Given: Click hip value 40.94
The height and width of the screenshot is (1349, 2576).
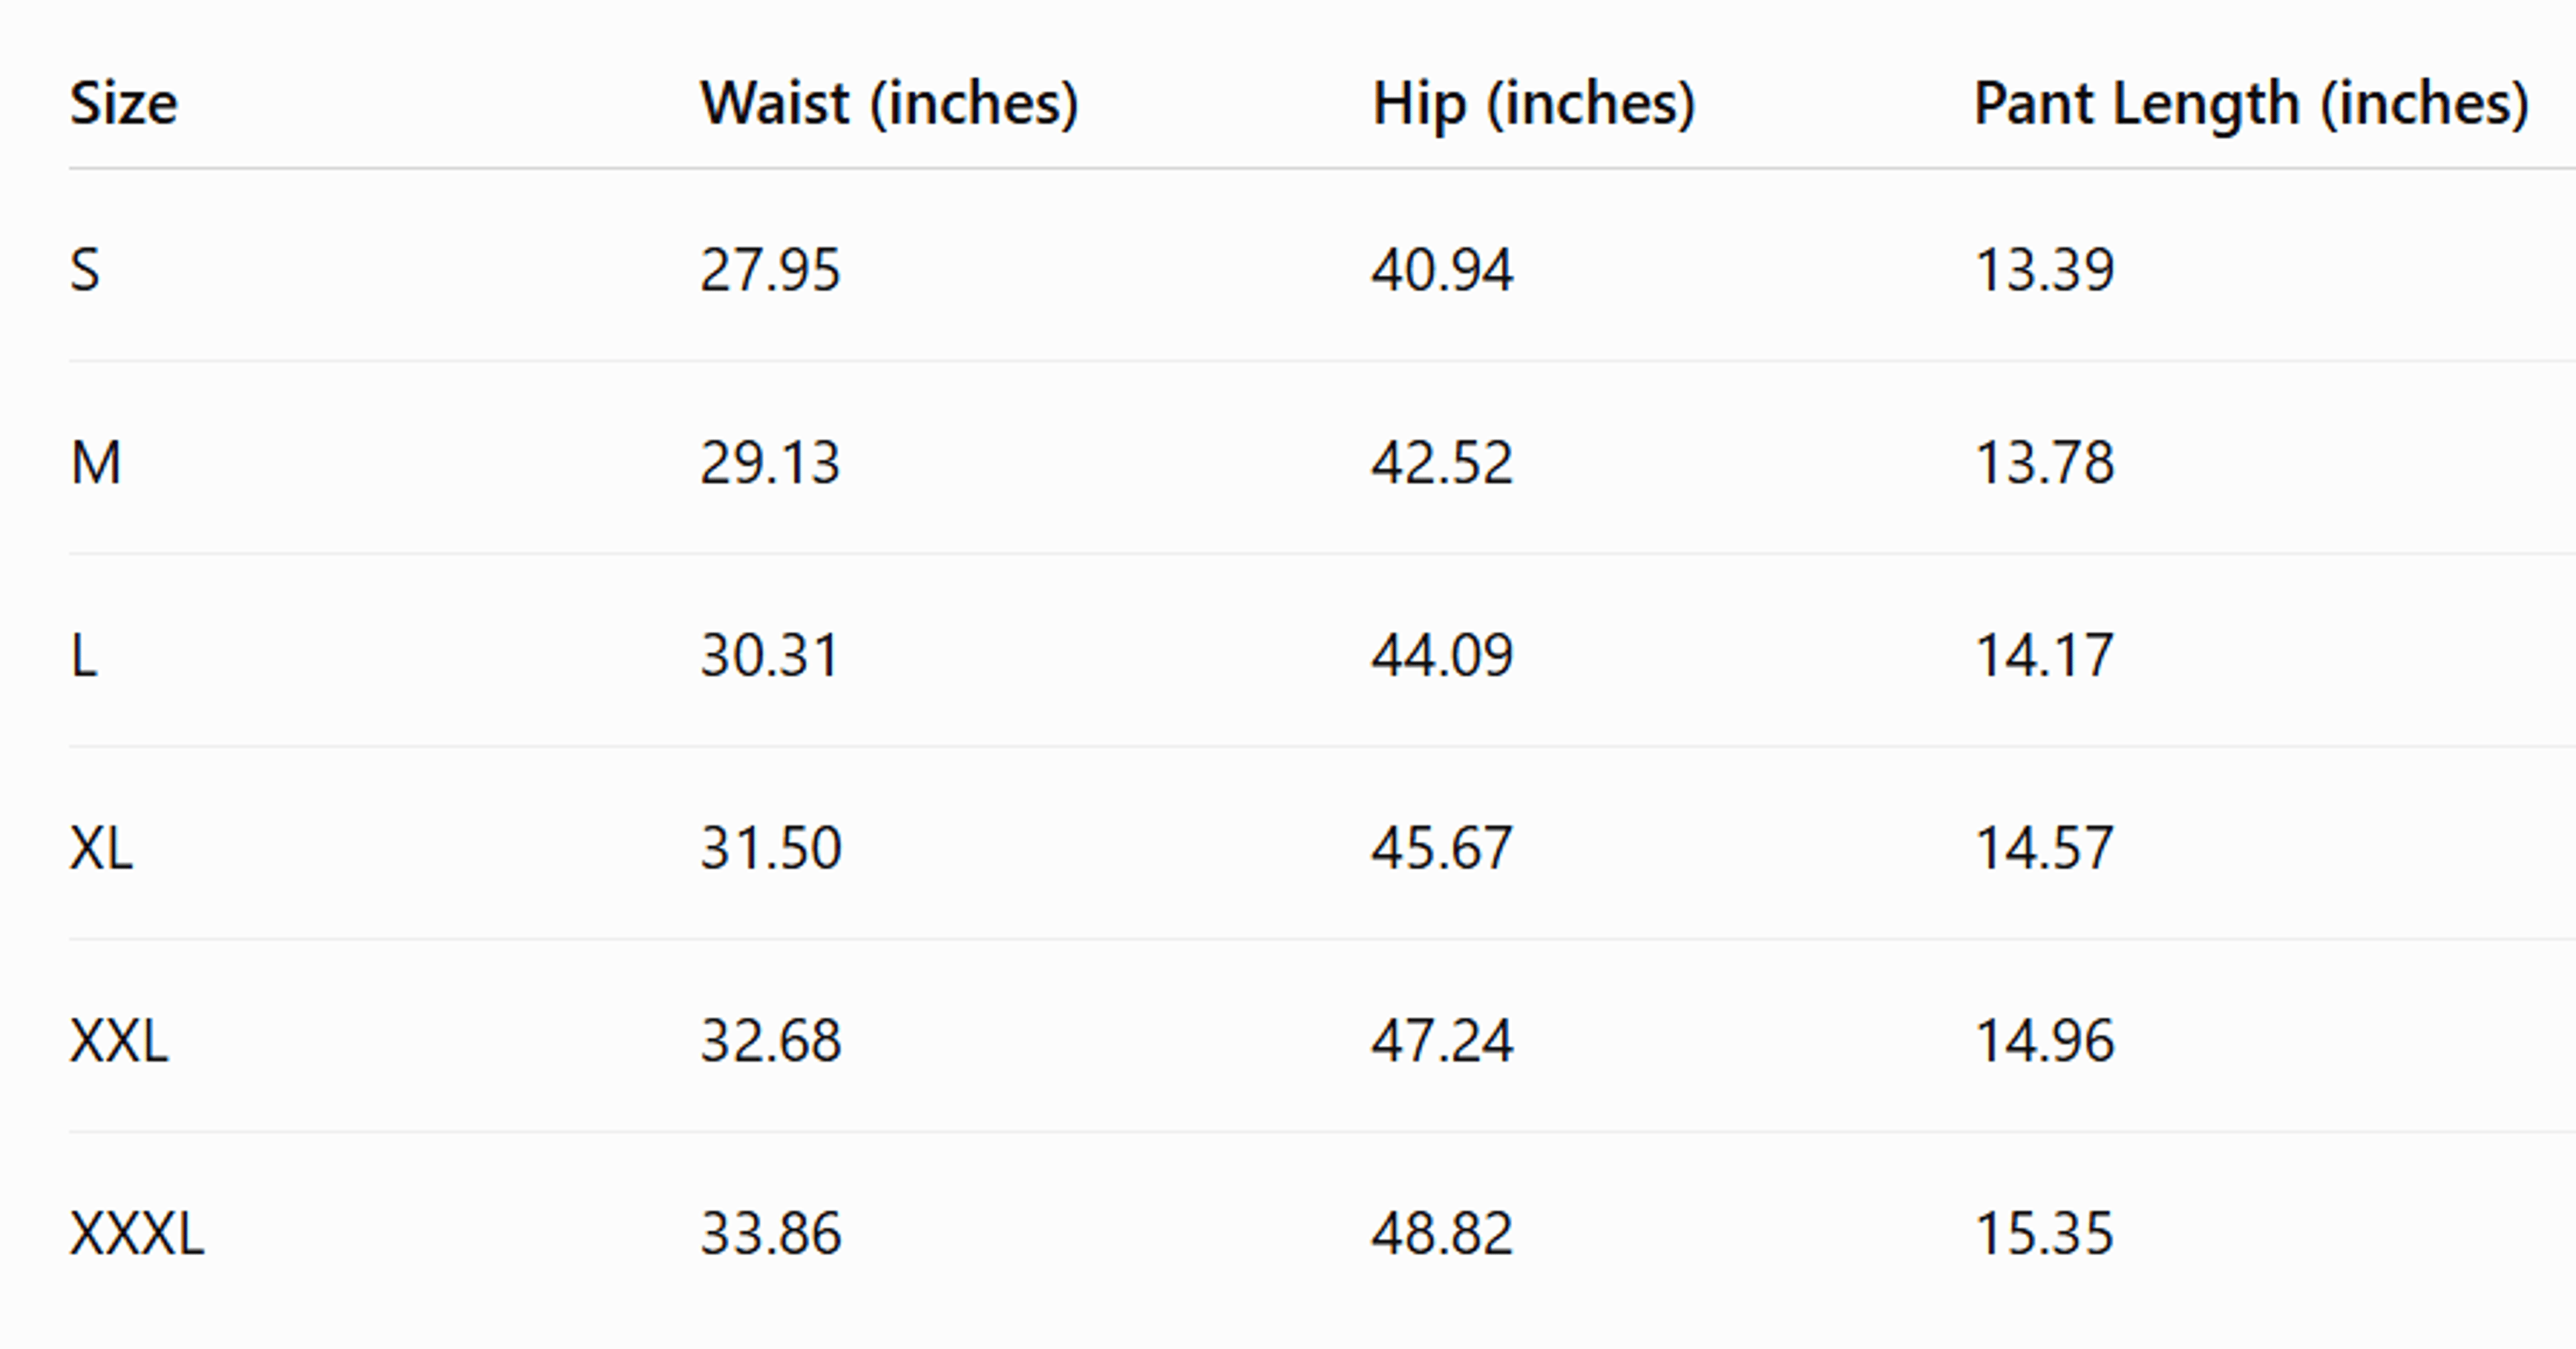Looking at the screenshot, I should click(x=1442, y=270).
